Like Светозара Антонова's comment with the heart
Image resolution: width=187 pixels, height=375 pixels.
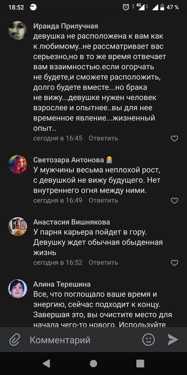pos(174,200)
